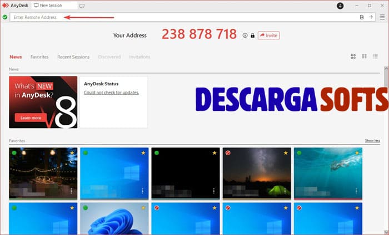Open the Windows 11 bloom wallpaper favorite
Image resolution: width=389 pixels, height=235 pixels.
[114, 218]
